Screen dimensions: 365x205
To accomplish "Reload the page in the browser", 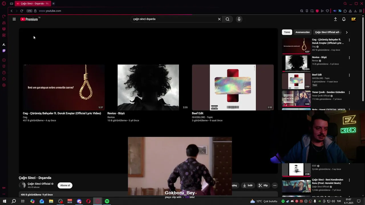I will [x=22, y=11].
